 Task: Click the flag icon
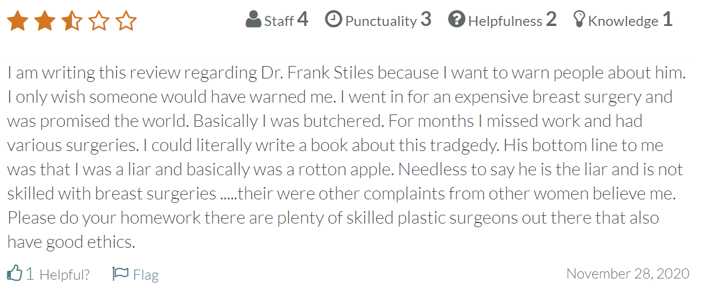(x=120, y=274)
